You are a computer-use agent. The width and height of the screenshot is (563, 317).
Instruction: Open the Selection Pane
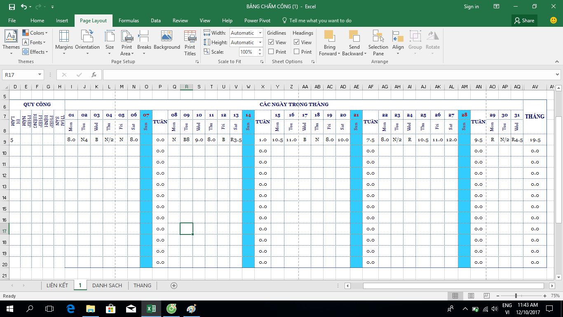click(378, 43)
